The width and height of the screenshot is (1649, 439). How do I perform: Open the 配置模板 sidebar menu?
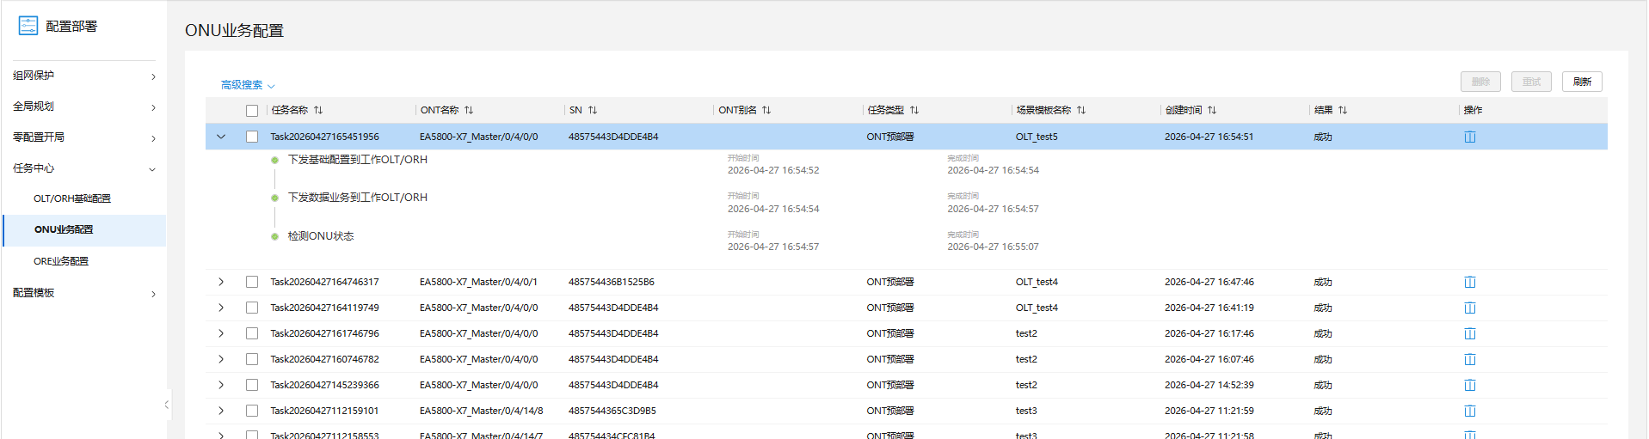click(x=83, y=293)
